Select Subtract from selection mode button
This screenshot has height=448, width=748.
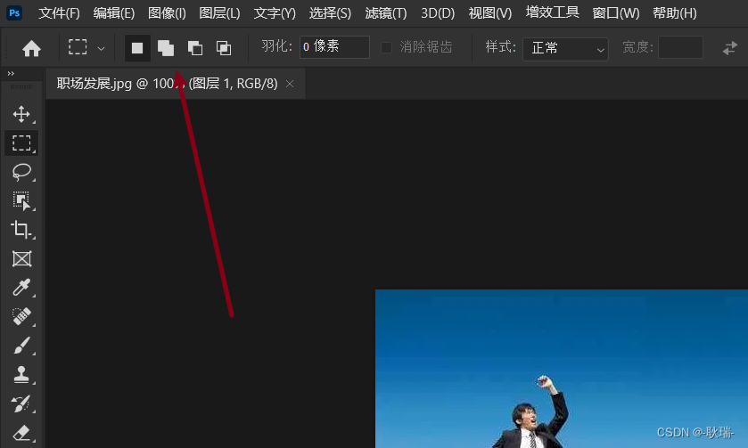coord(194,48)
